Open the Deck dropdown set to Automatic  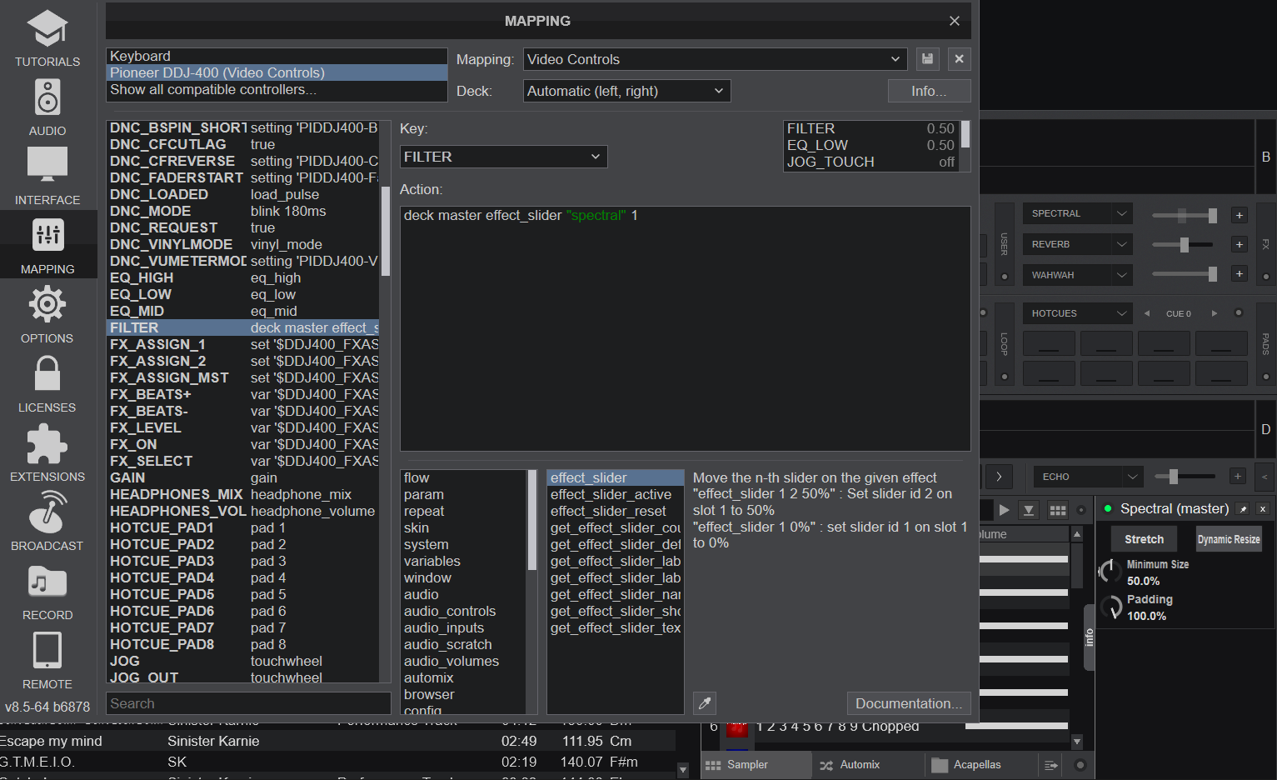626,91
